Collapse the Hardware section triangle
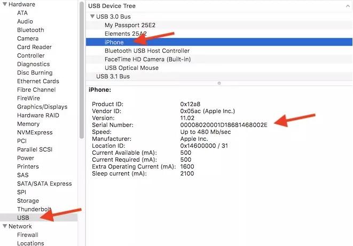Image resolution: width=353 pixels, height=246 pixels. [4, 4]
